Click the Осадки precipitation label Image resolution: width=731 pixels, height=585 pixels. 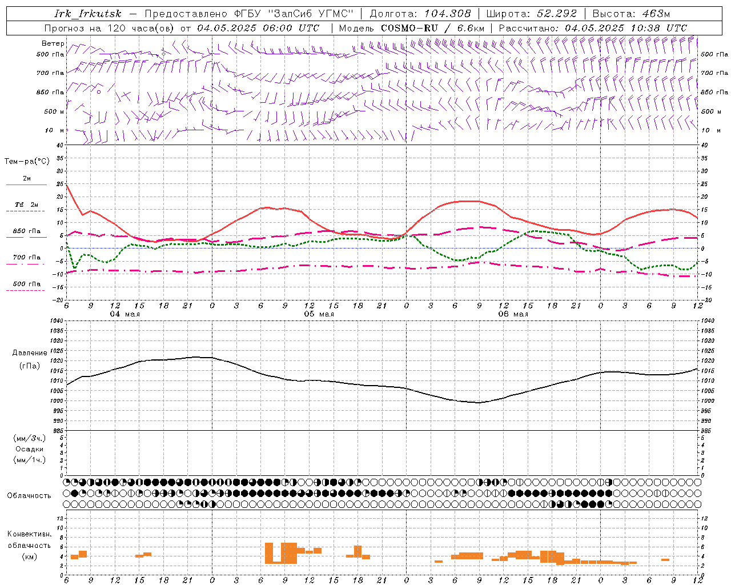tap(30, 450)
